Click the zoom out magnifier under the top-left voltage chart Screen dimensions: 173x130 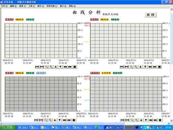(46, 67)
